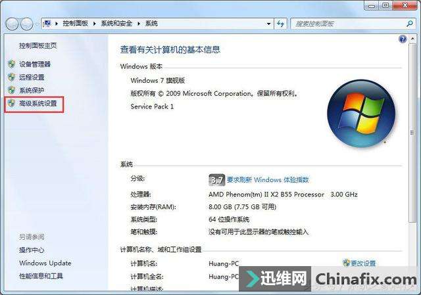This screenshot has height=295, width=421.
Task: Click the shield icon beside 设备管理器
Action: point(12,64)
